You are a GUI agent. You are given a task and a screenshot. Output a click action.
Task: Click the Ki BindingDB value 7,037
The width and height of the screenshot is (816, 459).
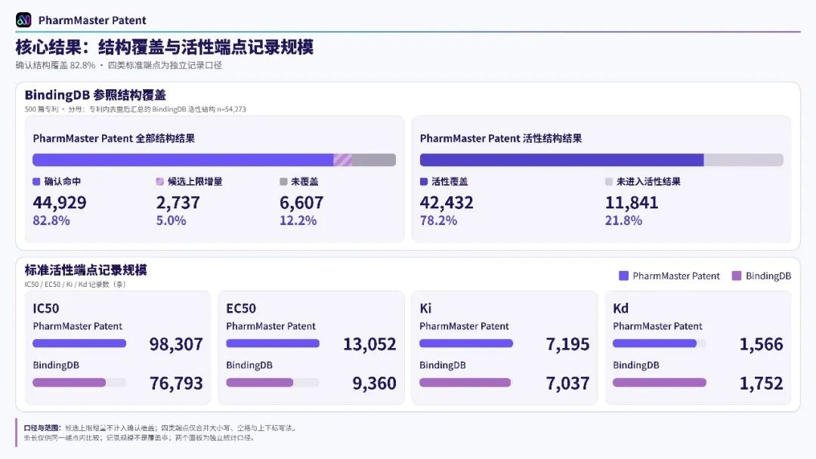[x=567, y=384]
